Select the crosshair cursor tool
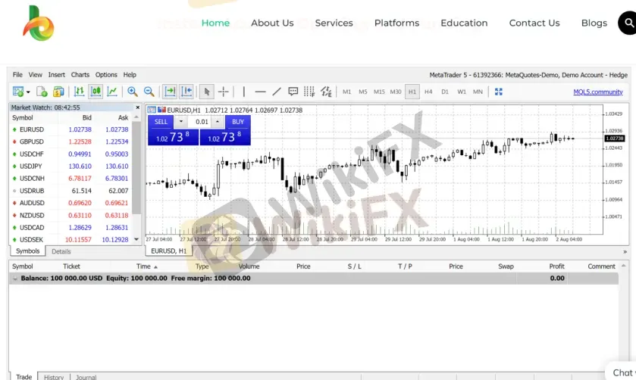This screenshot has height=380, width=636. pyautogui.click(x=224, y=92)
